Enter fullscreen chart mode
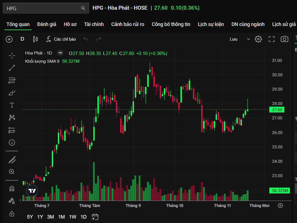Viewport: 297px width, 223px height. (x=272, y=39)
